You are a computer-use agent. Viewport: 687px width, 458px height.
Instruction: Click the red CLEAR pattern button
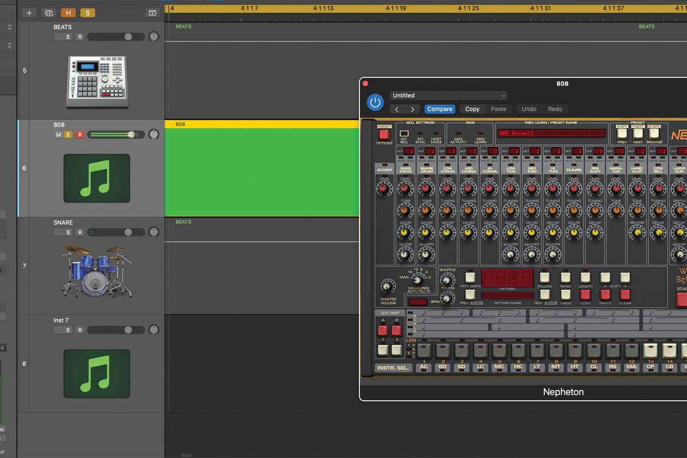(625, 295)
